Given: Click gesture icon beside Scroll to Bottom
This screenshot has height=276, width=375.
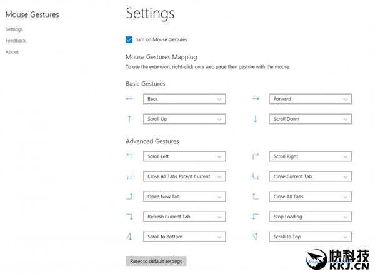Looking at the screenshot, I should click(x=129, y=237).
